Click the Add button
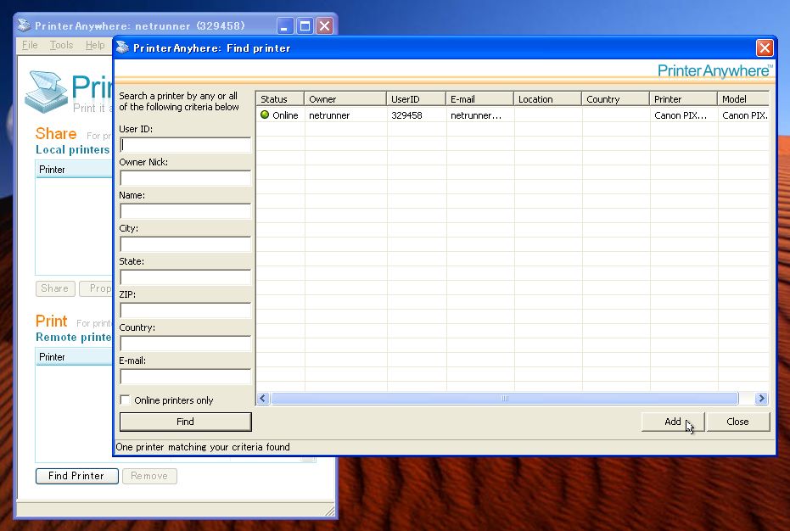The image size is (790, 531). click(673, 422)
